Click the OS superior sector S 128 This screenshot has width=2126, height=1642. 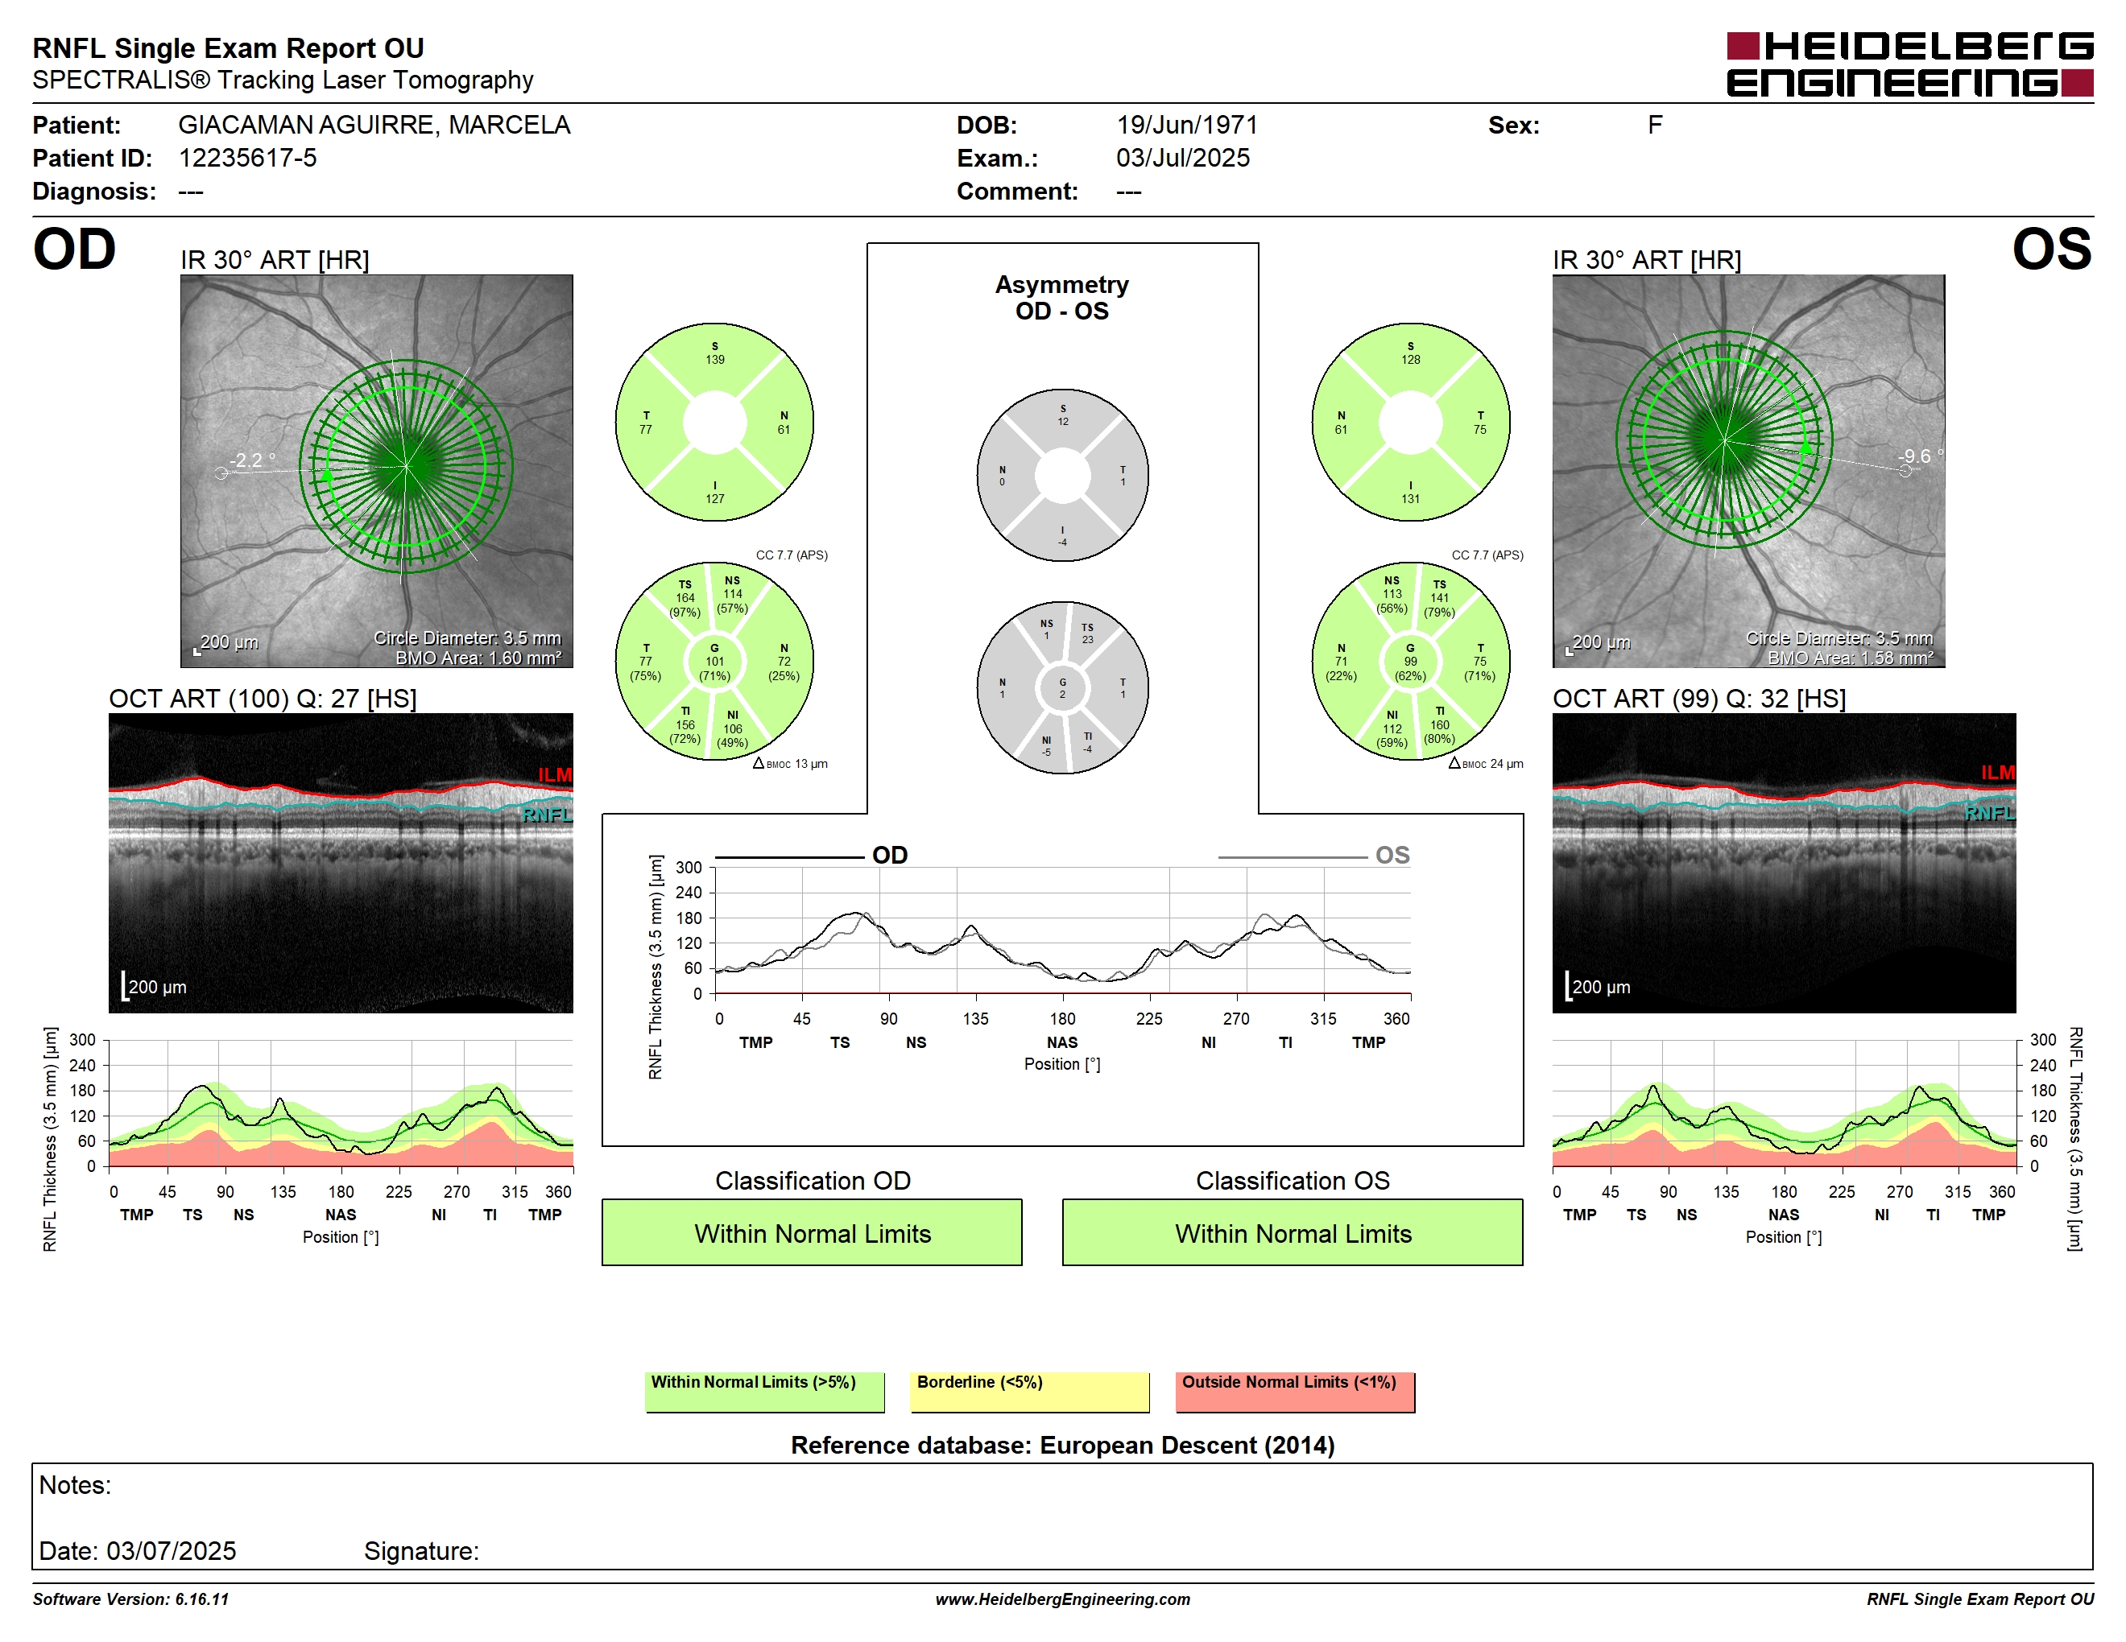1411,353
